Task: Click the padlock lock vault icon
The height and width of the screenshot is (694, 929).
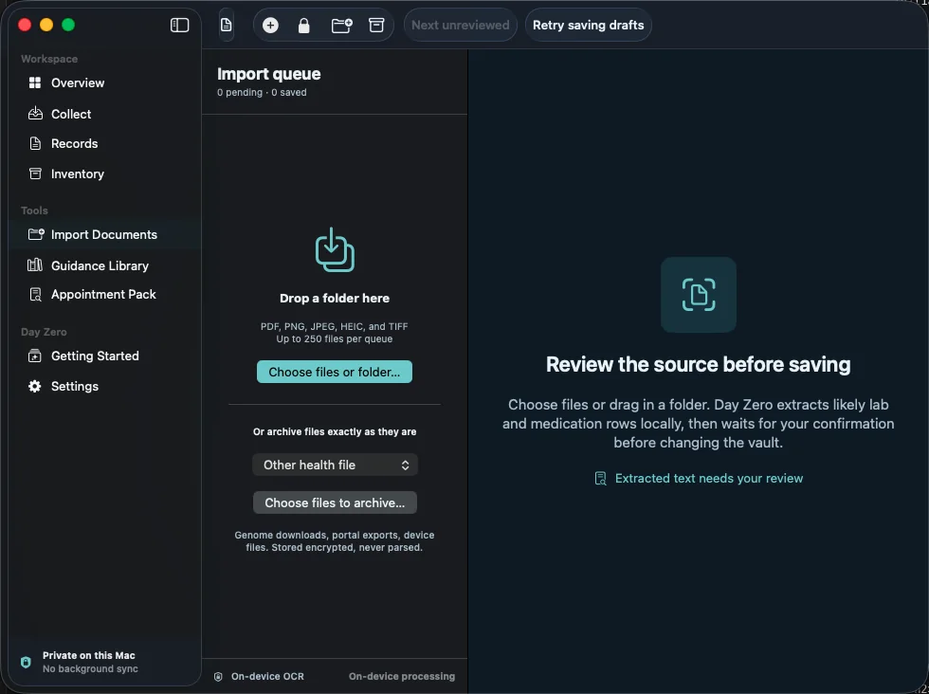Action: 304,25
